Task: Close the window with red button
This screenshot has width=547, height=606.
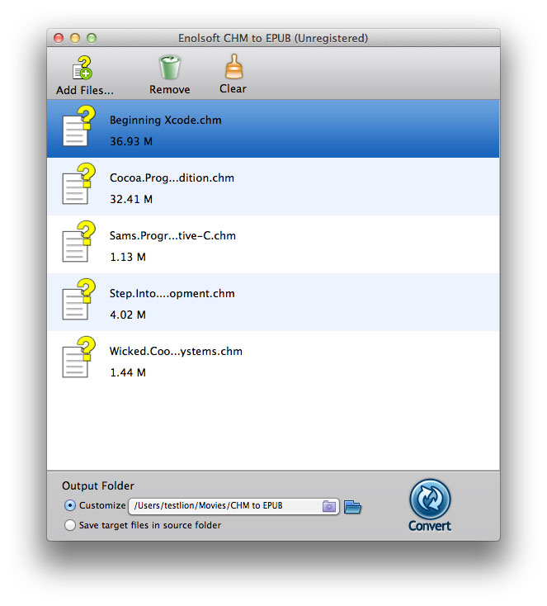Action: coord(59,38)
